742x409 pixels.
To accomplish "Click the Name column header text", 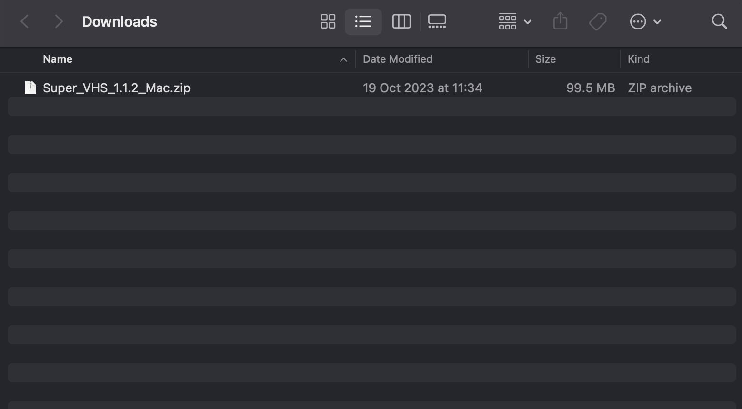I will click(x=58, y=59).
